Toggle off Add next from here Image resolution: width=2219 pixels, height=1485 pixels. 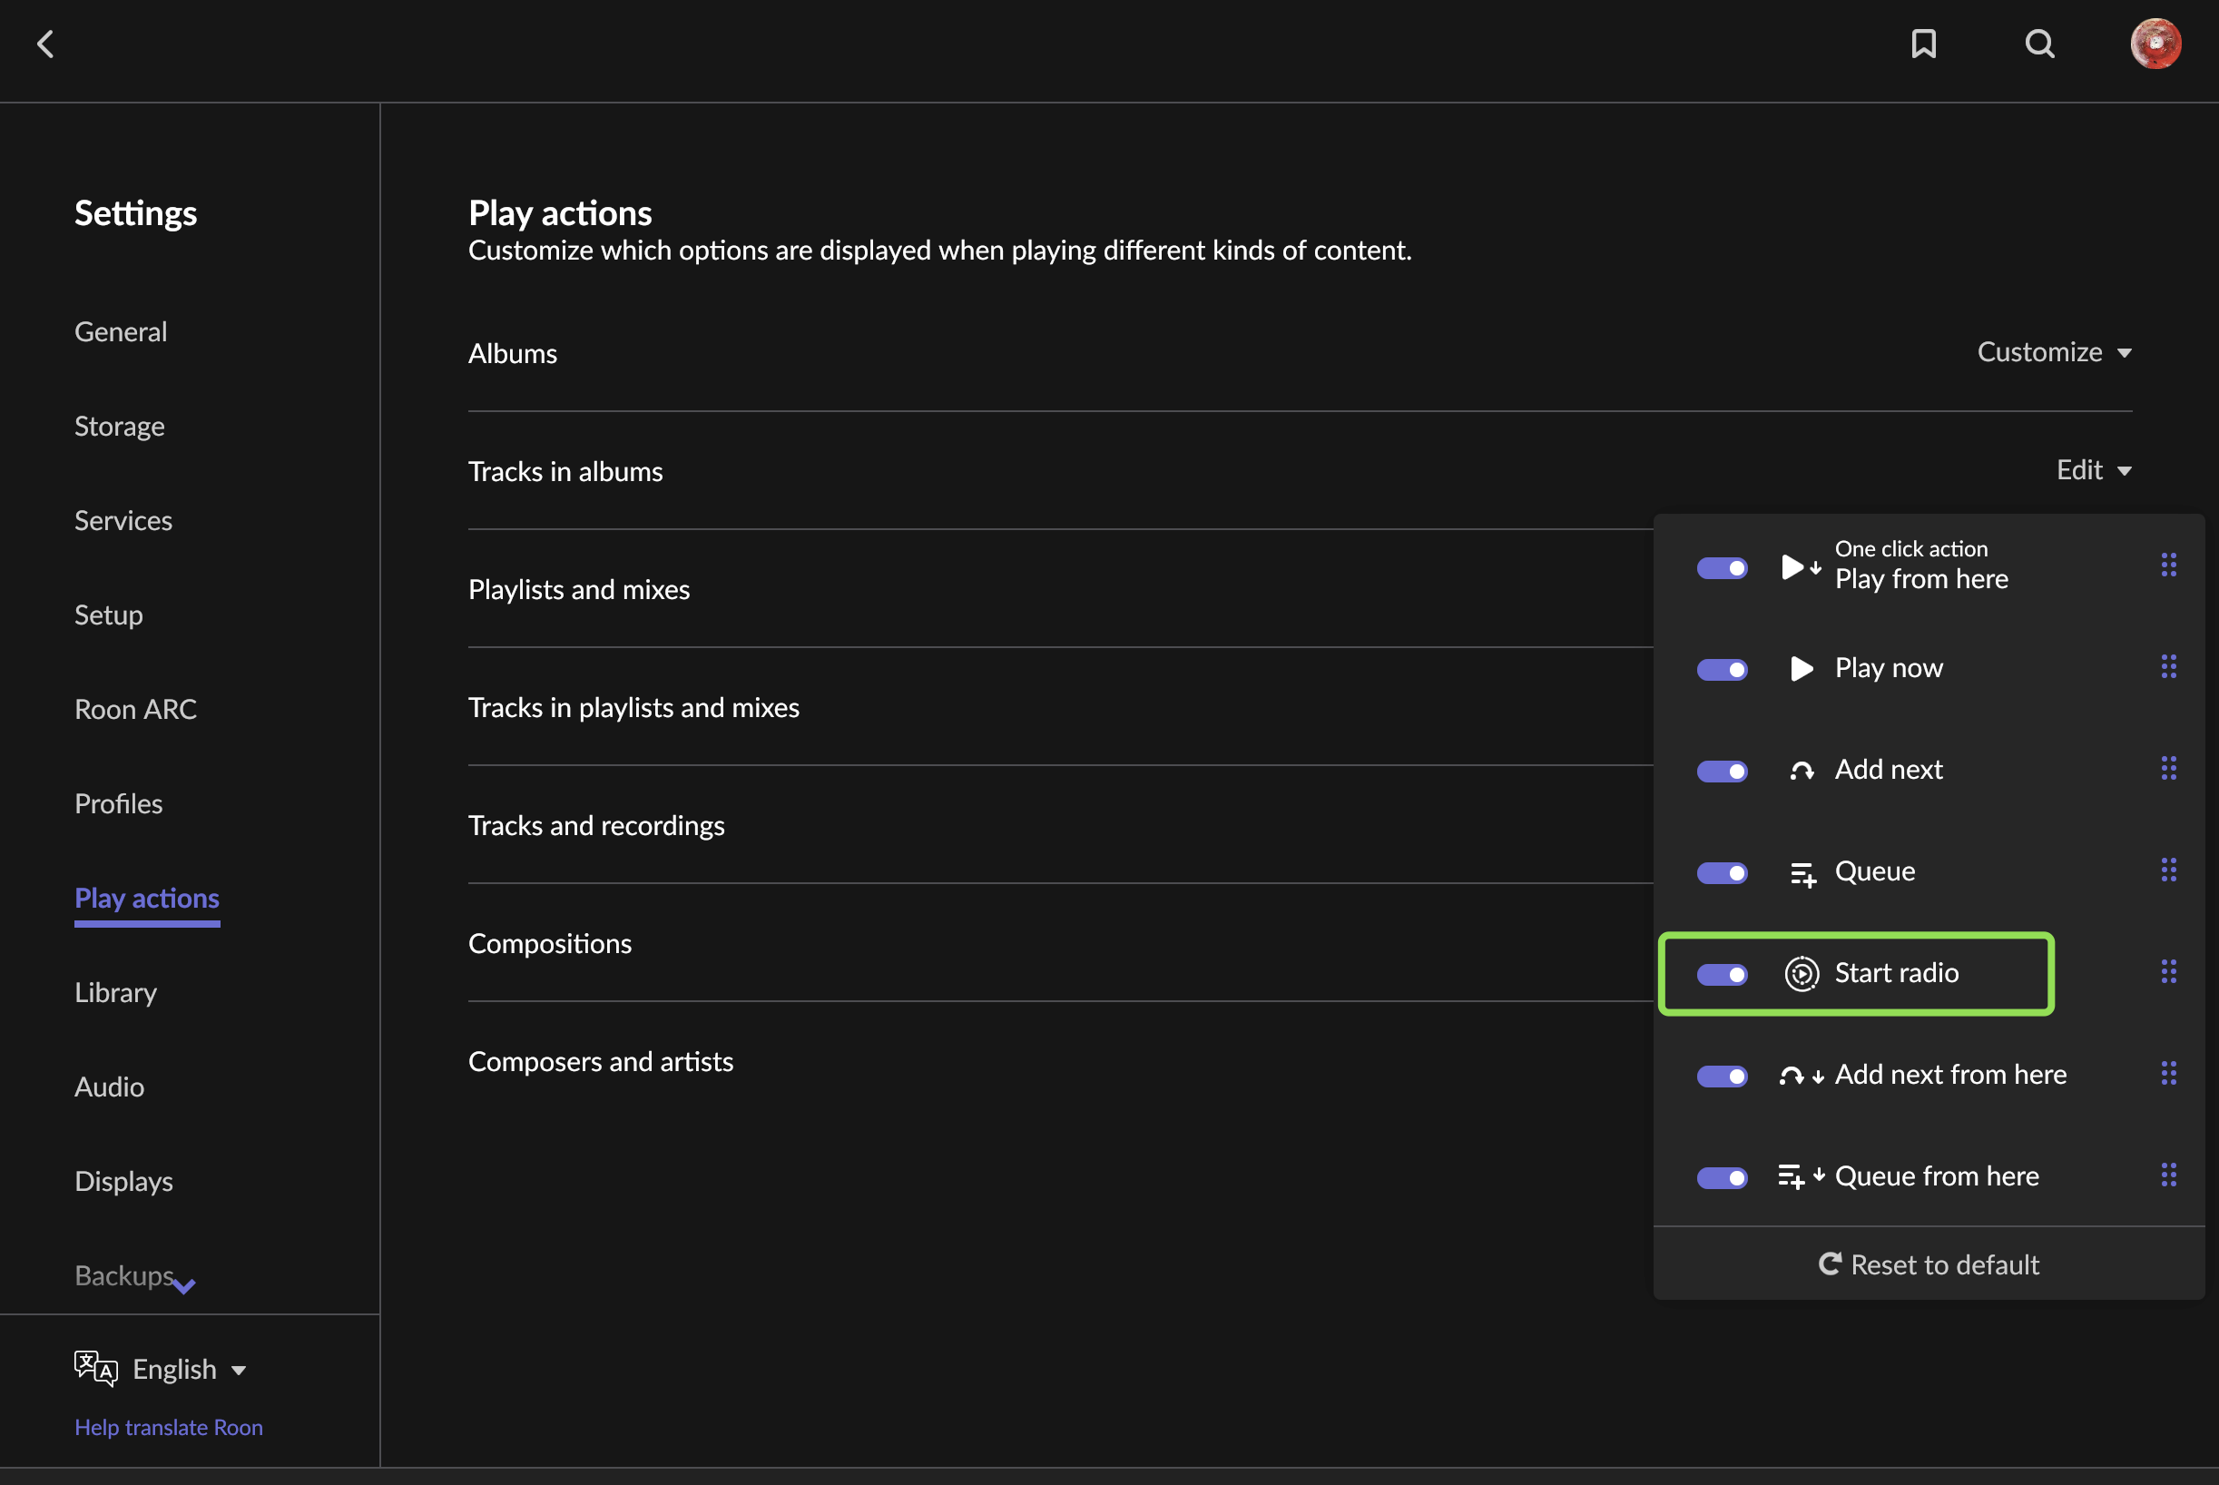(x=1721, y=1076)
